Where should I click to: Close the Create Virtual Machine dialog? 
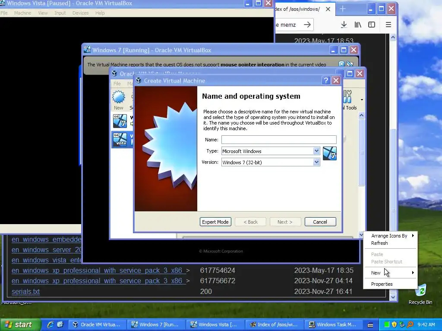[336, 81]
